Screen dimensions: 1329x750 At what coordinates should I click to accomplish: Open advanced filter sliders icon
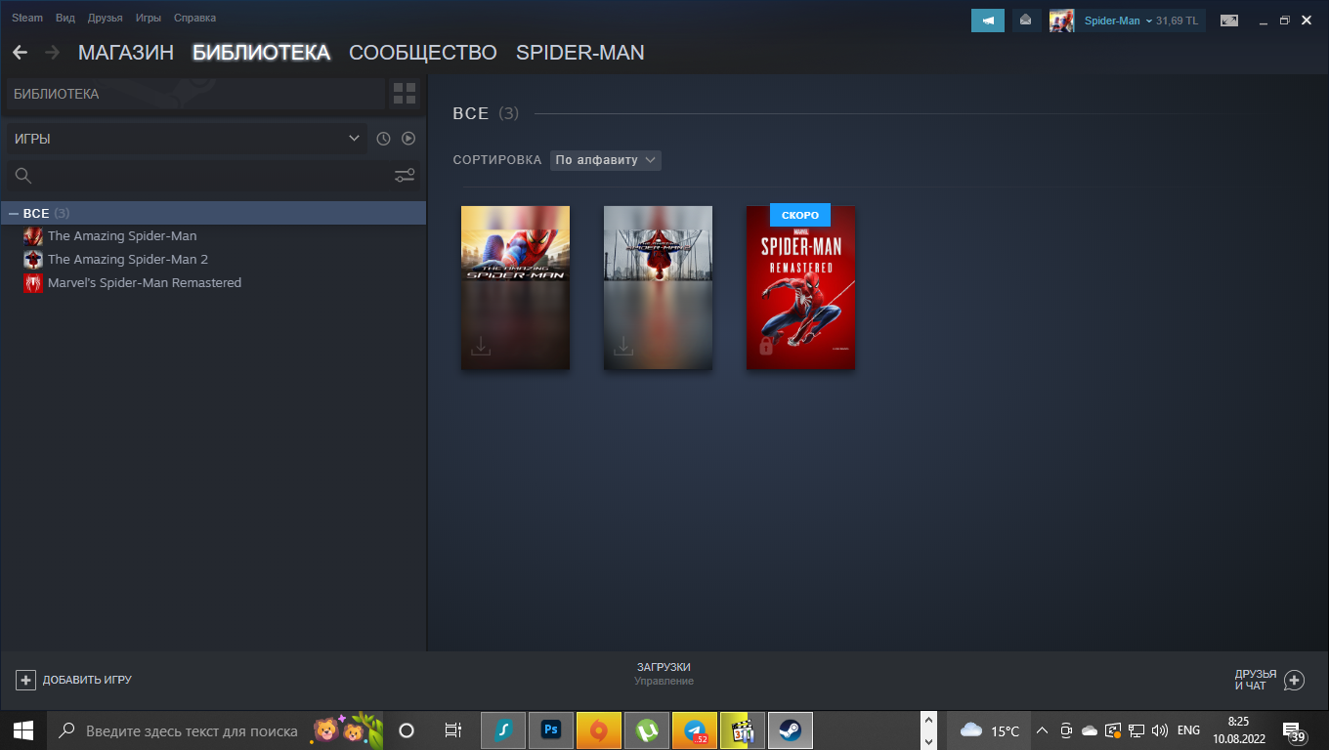405,176
